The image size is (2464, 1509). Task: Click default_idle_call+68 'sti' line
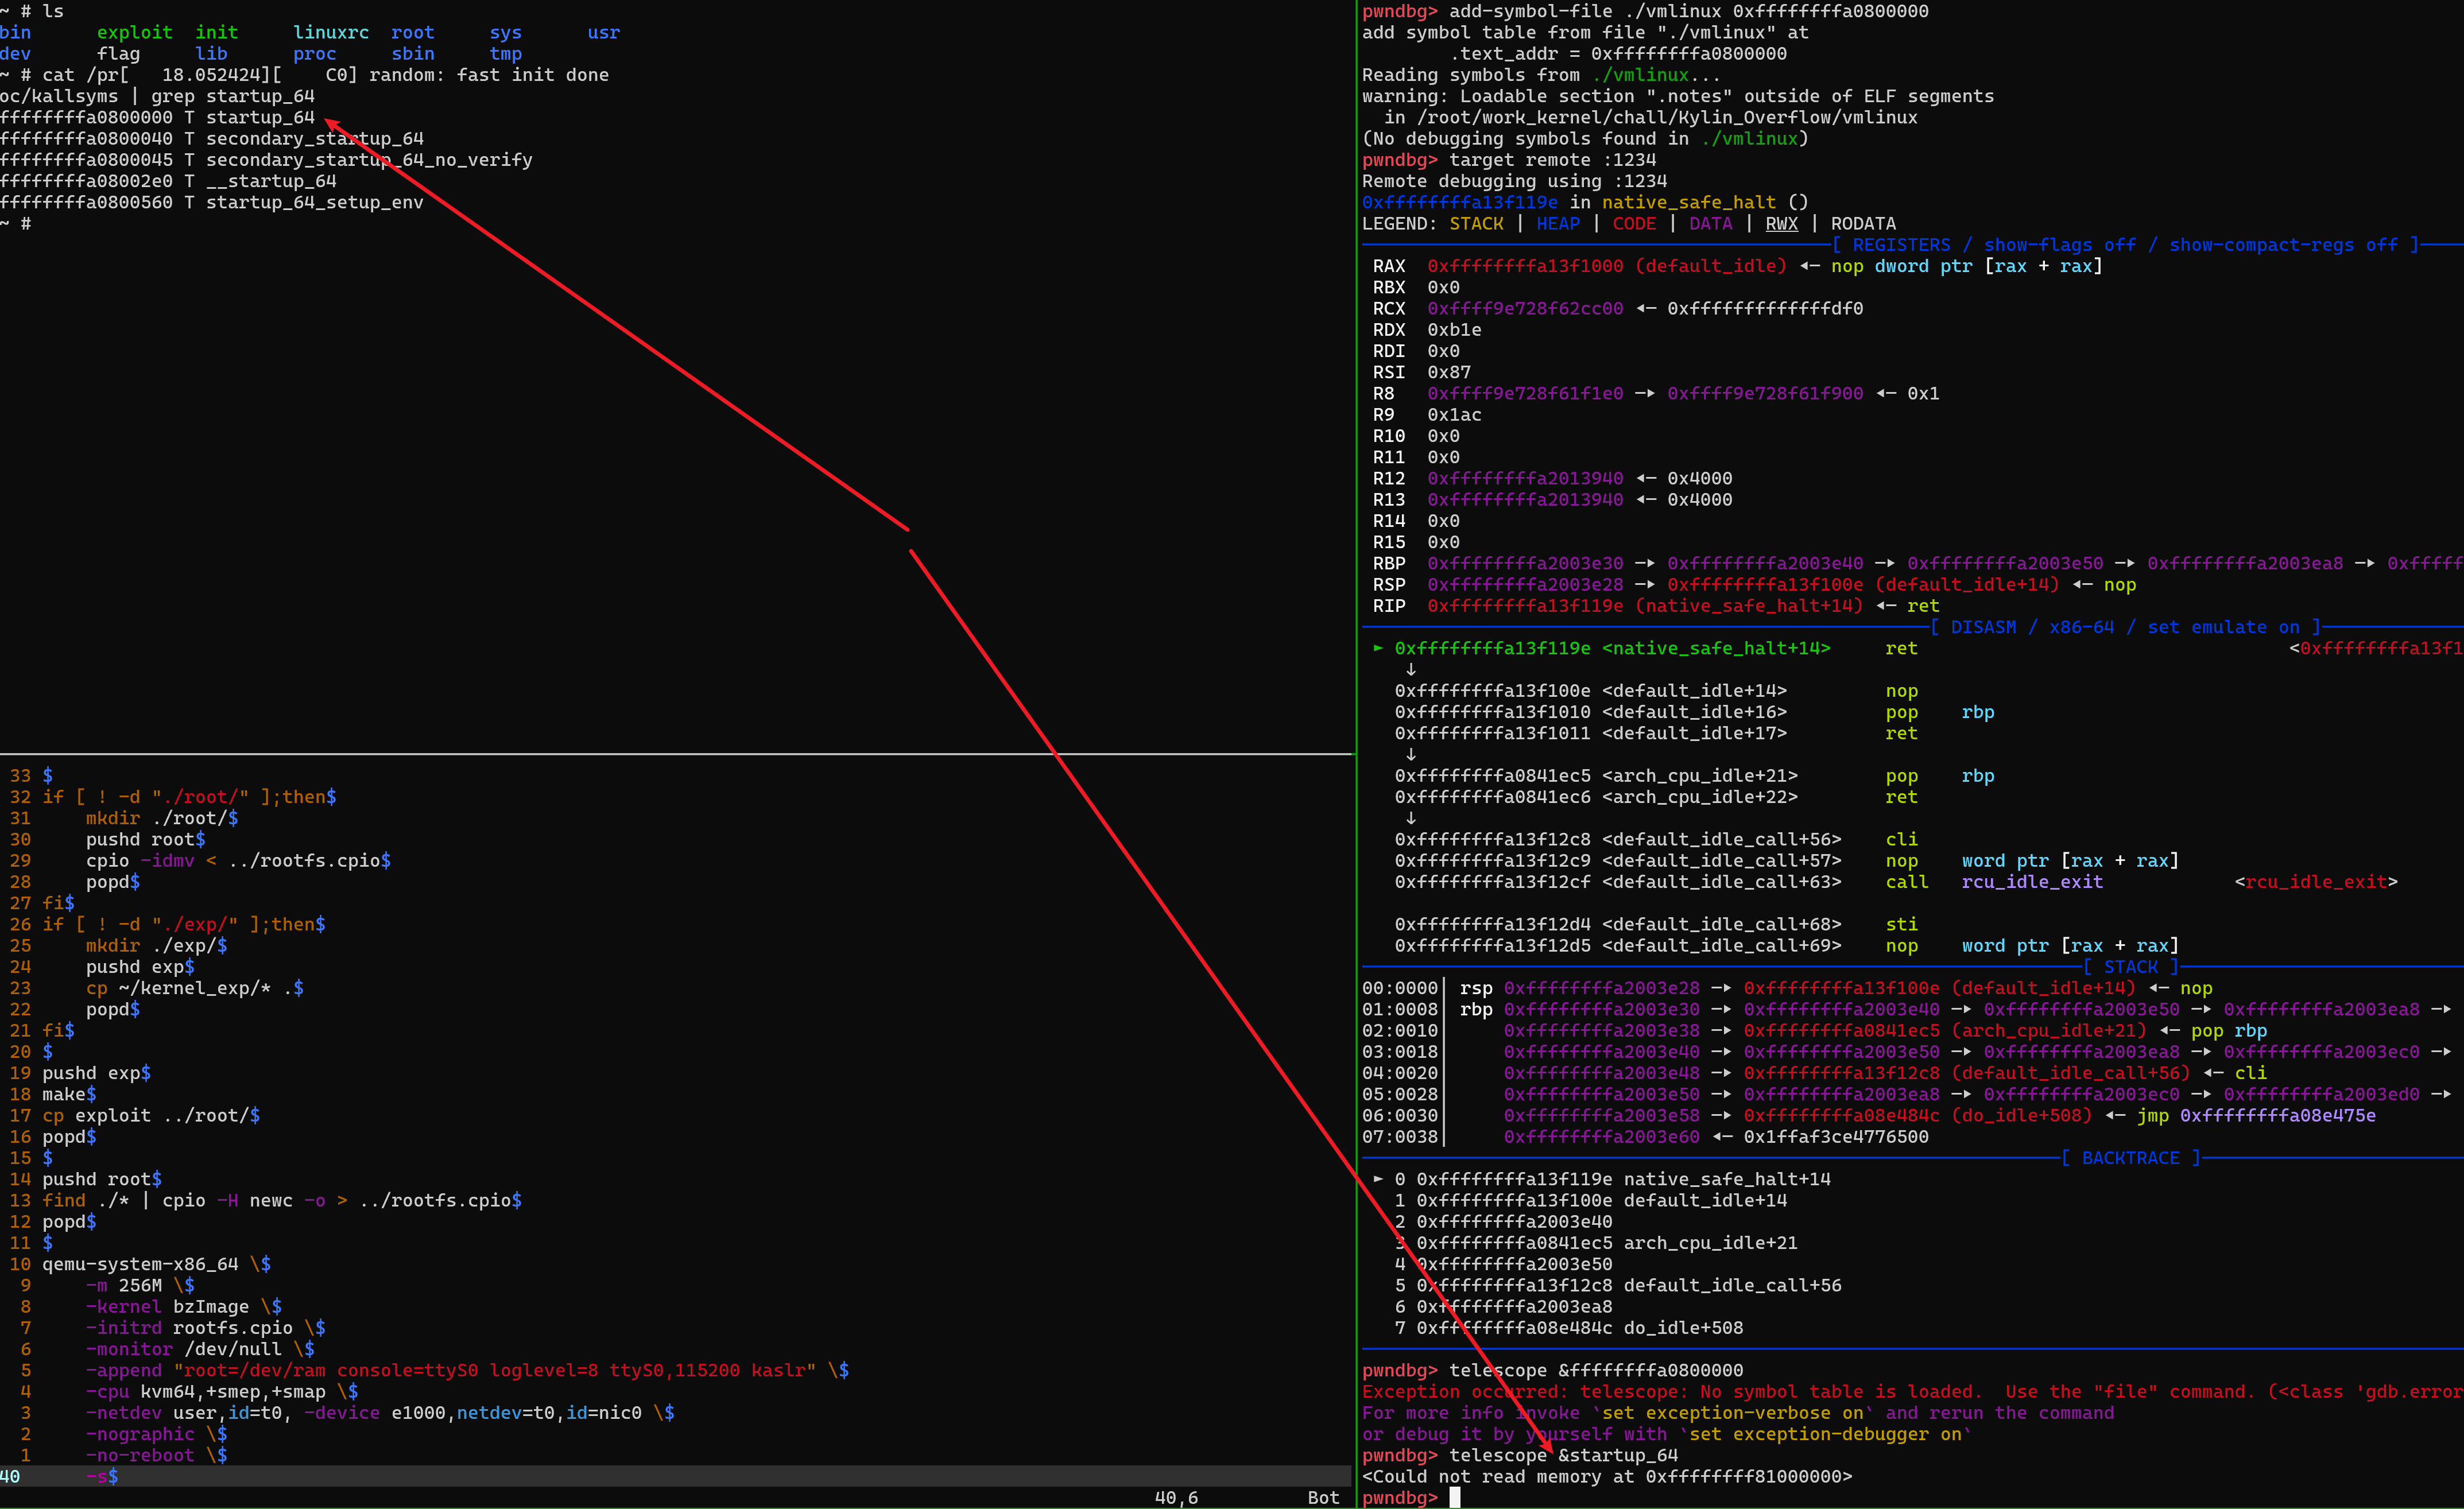point(1656,924)
